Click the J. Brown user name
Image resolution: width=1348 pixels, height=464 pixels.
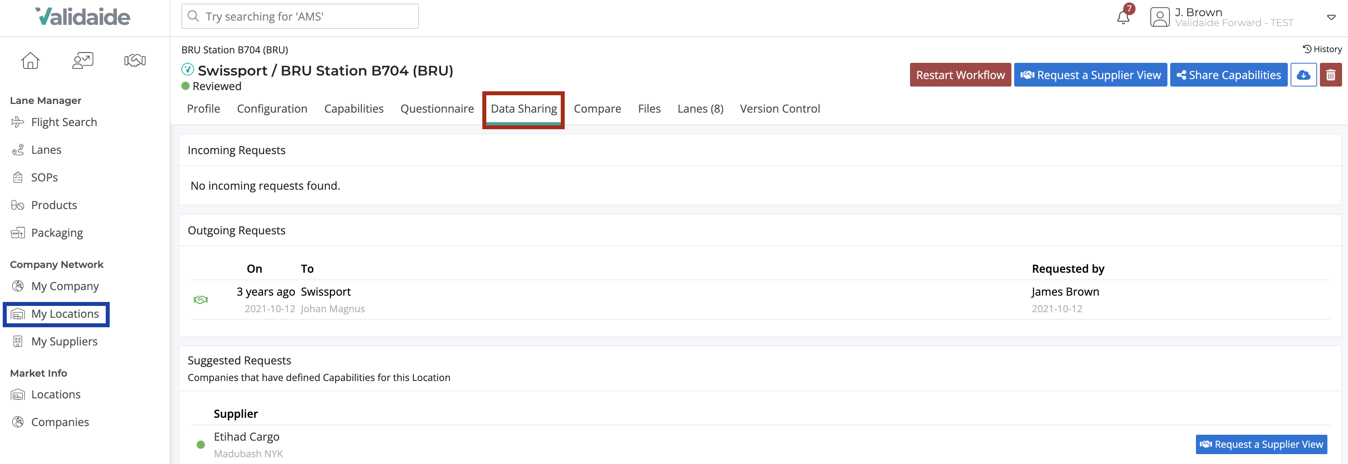click(1198, 12)
